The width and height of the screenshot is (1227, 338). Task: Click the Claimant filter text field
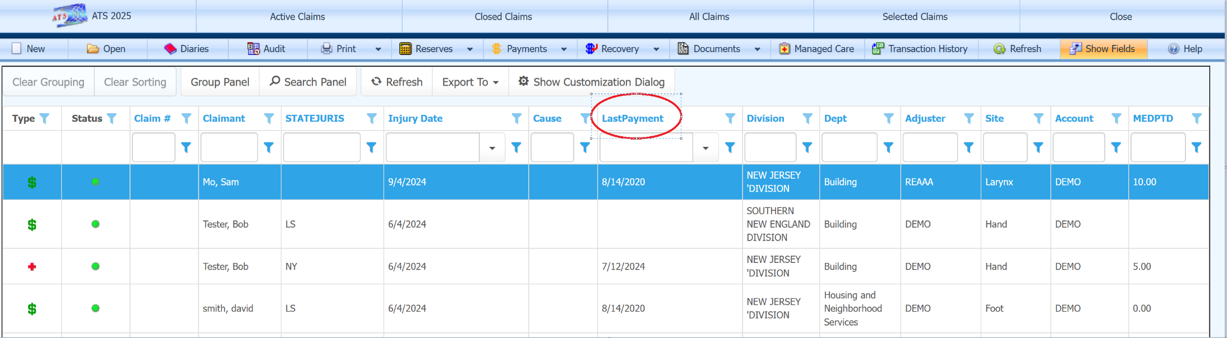[229, 147]
